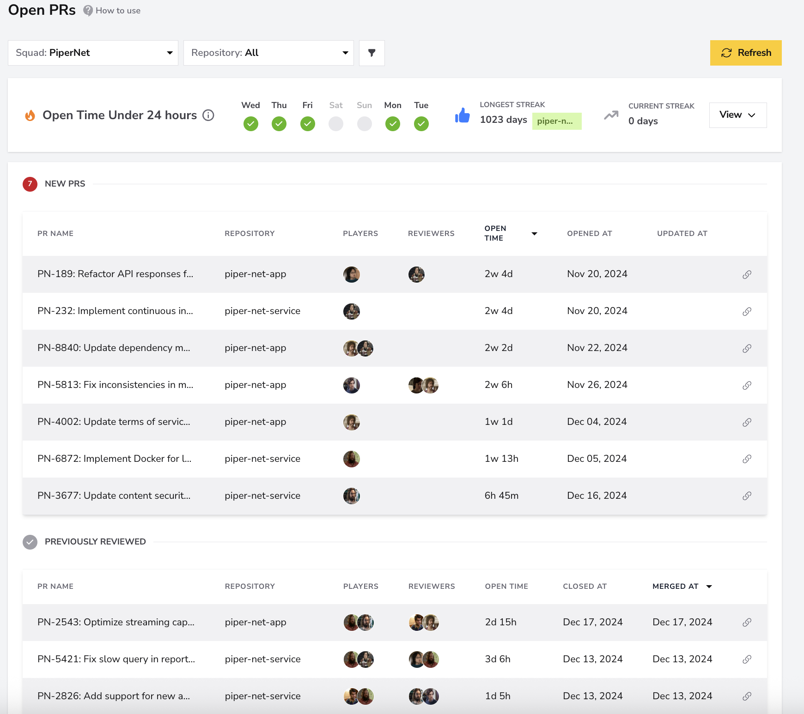The width and height of the screenshot is (804, 714).
Task: Open PN-3677: Update content security PR
Action: pyautogui.click(x=114, y=496)
